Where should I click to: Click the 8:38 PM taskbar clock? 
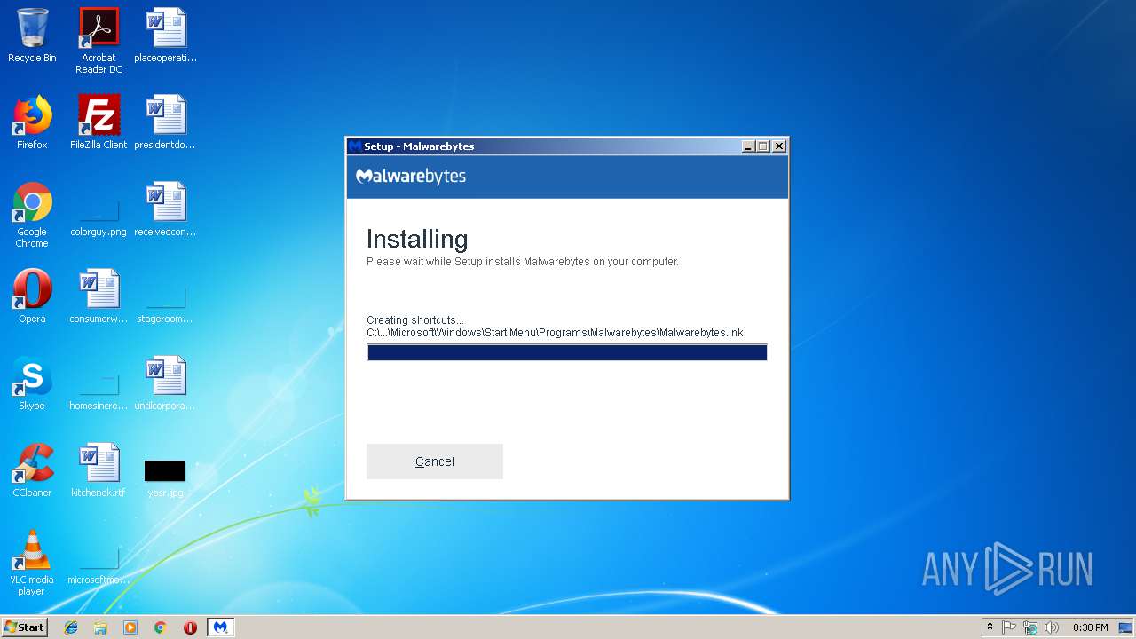coord(1090,627)
